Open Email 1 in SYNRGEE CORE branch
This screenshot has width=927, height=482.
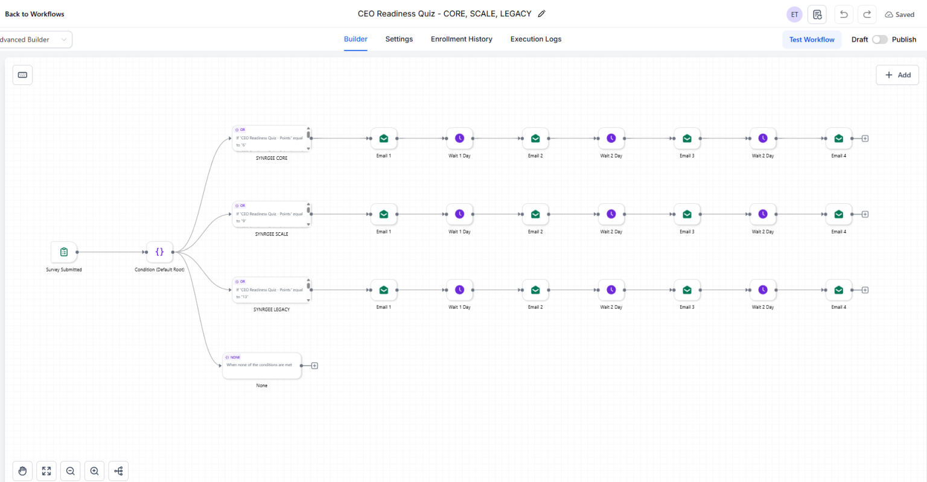384,139
